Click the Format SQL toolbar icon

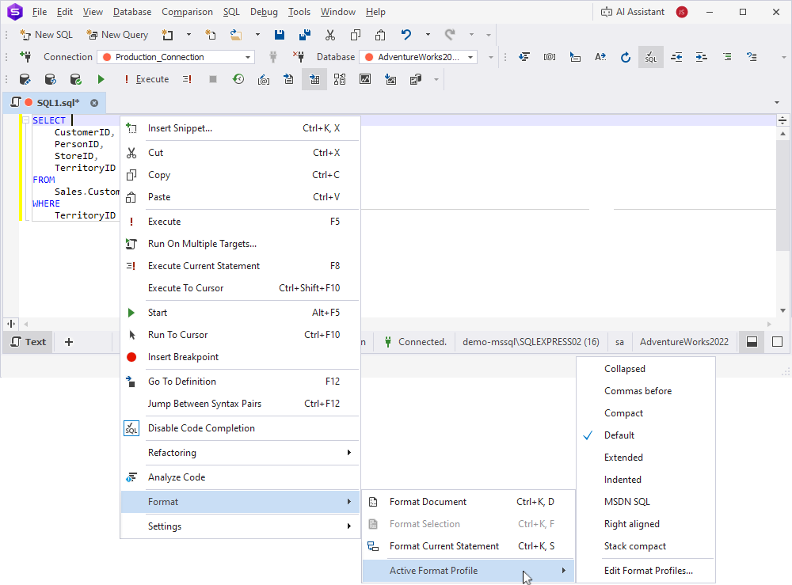650,57
